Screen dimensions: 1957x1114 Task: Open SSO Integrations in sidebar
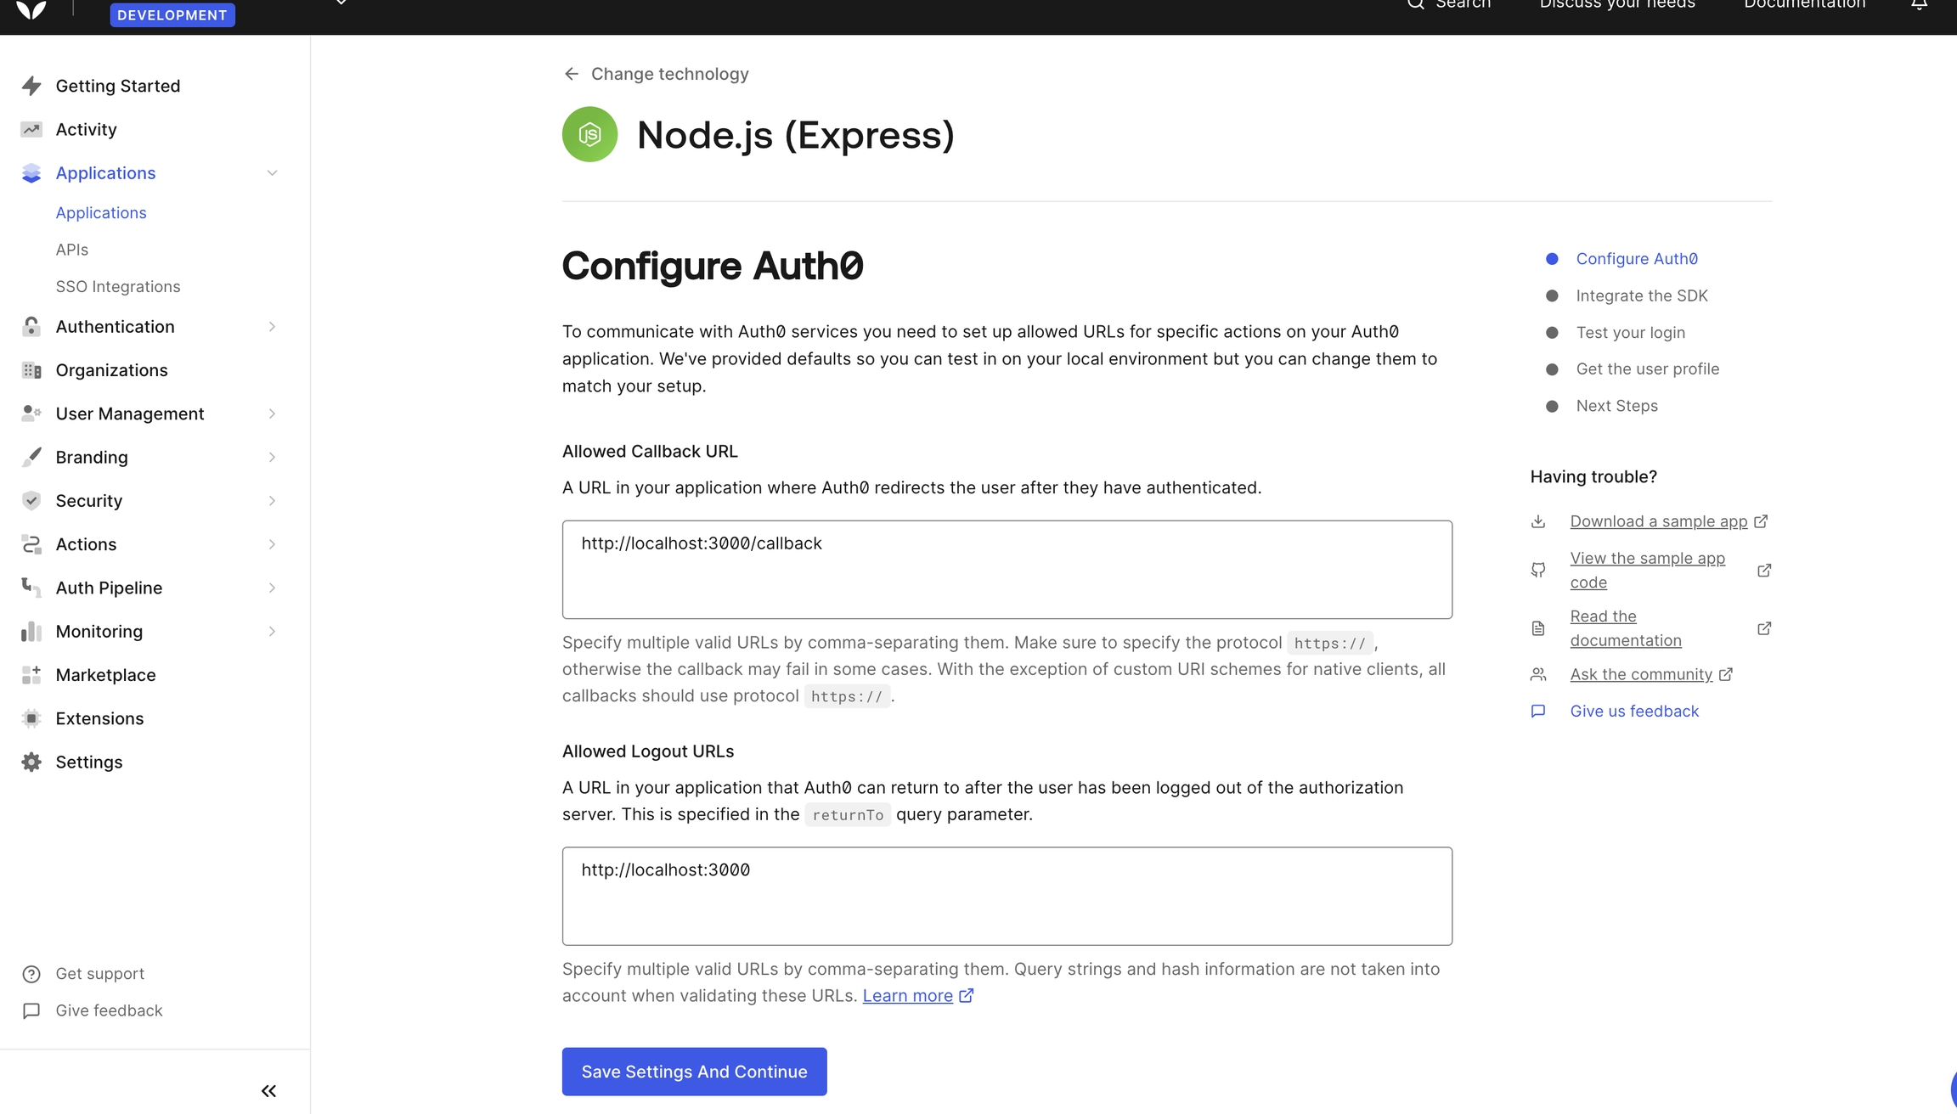click(118, 286)
